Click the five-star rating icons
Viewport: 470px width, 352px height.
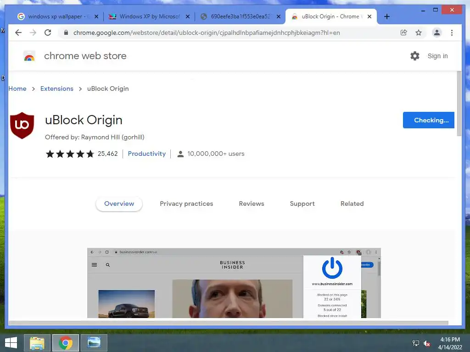(x=70, y=154)
